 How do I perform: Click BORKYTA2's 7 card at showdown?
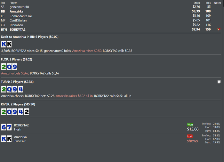tap(9, 127)
